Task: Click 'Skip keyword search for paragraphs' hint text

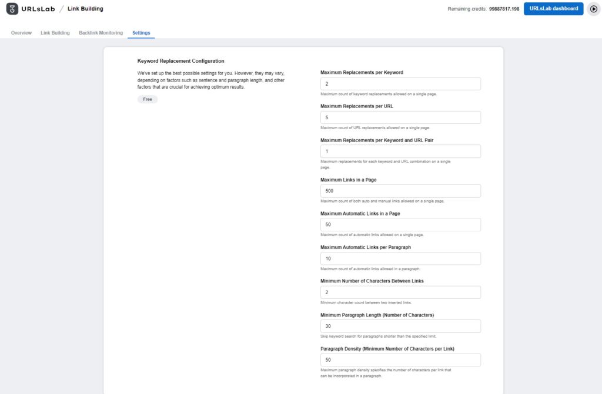Action: (378, 336)
